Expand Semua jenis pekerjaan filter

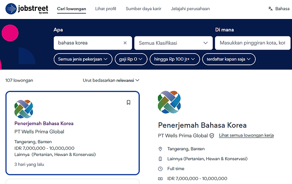[x=83, y=59]
